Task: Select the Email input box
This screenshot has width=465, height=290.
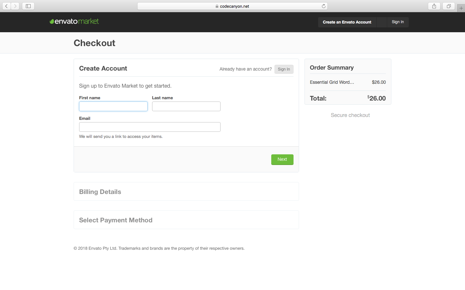Action: pos(150,127)
